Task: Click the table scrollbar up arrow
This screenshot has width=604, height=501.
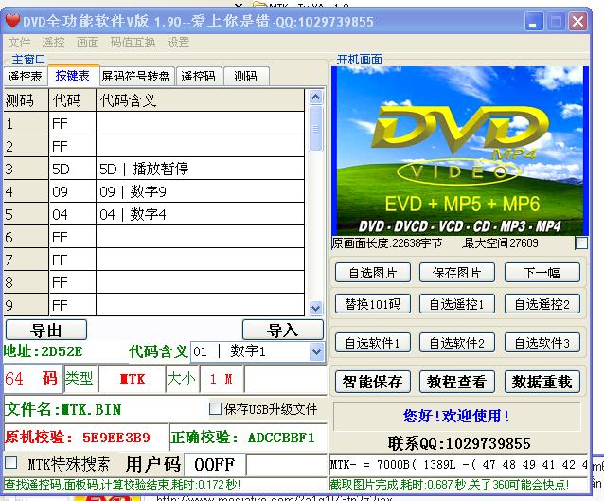Action: pyautogui.click(x=316, y=97)
